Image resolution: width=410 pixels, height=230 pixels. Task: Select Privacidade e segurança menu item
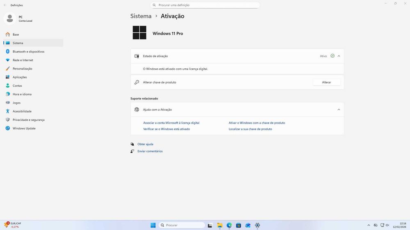coord(33,120)
